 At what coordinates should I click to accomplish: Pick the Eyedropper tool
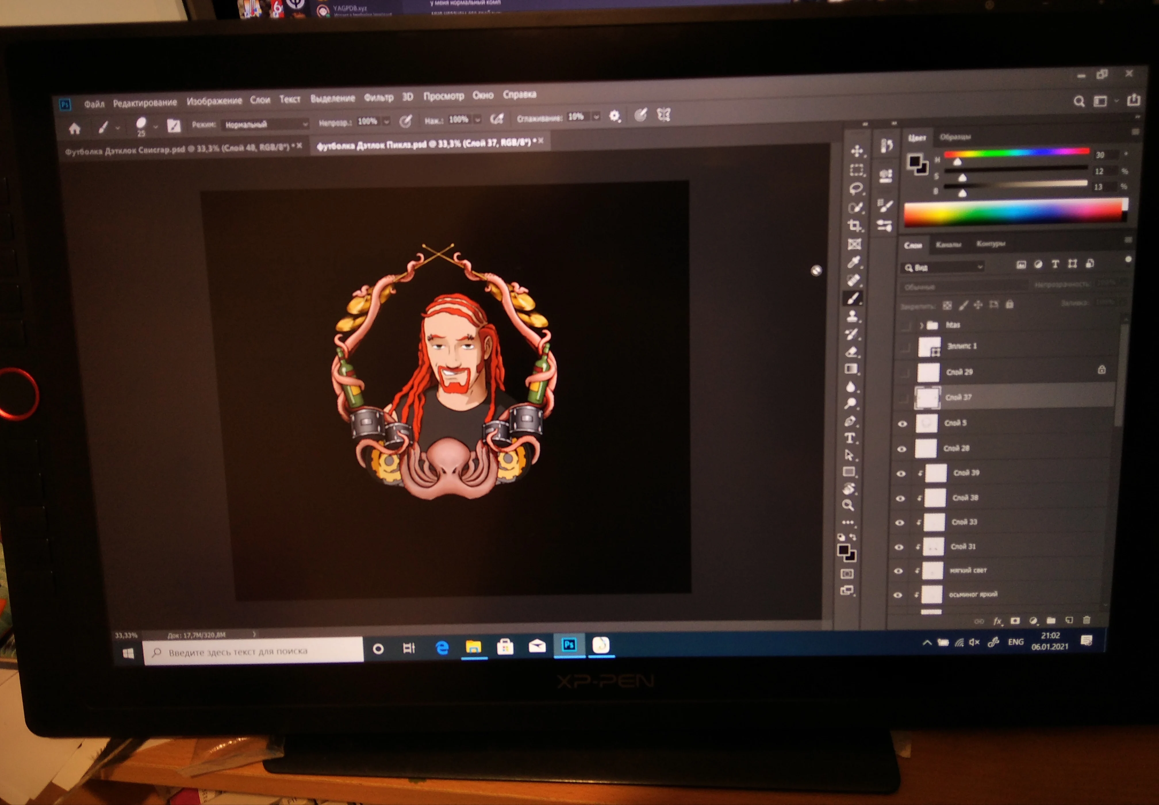click(853, 262)
